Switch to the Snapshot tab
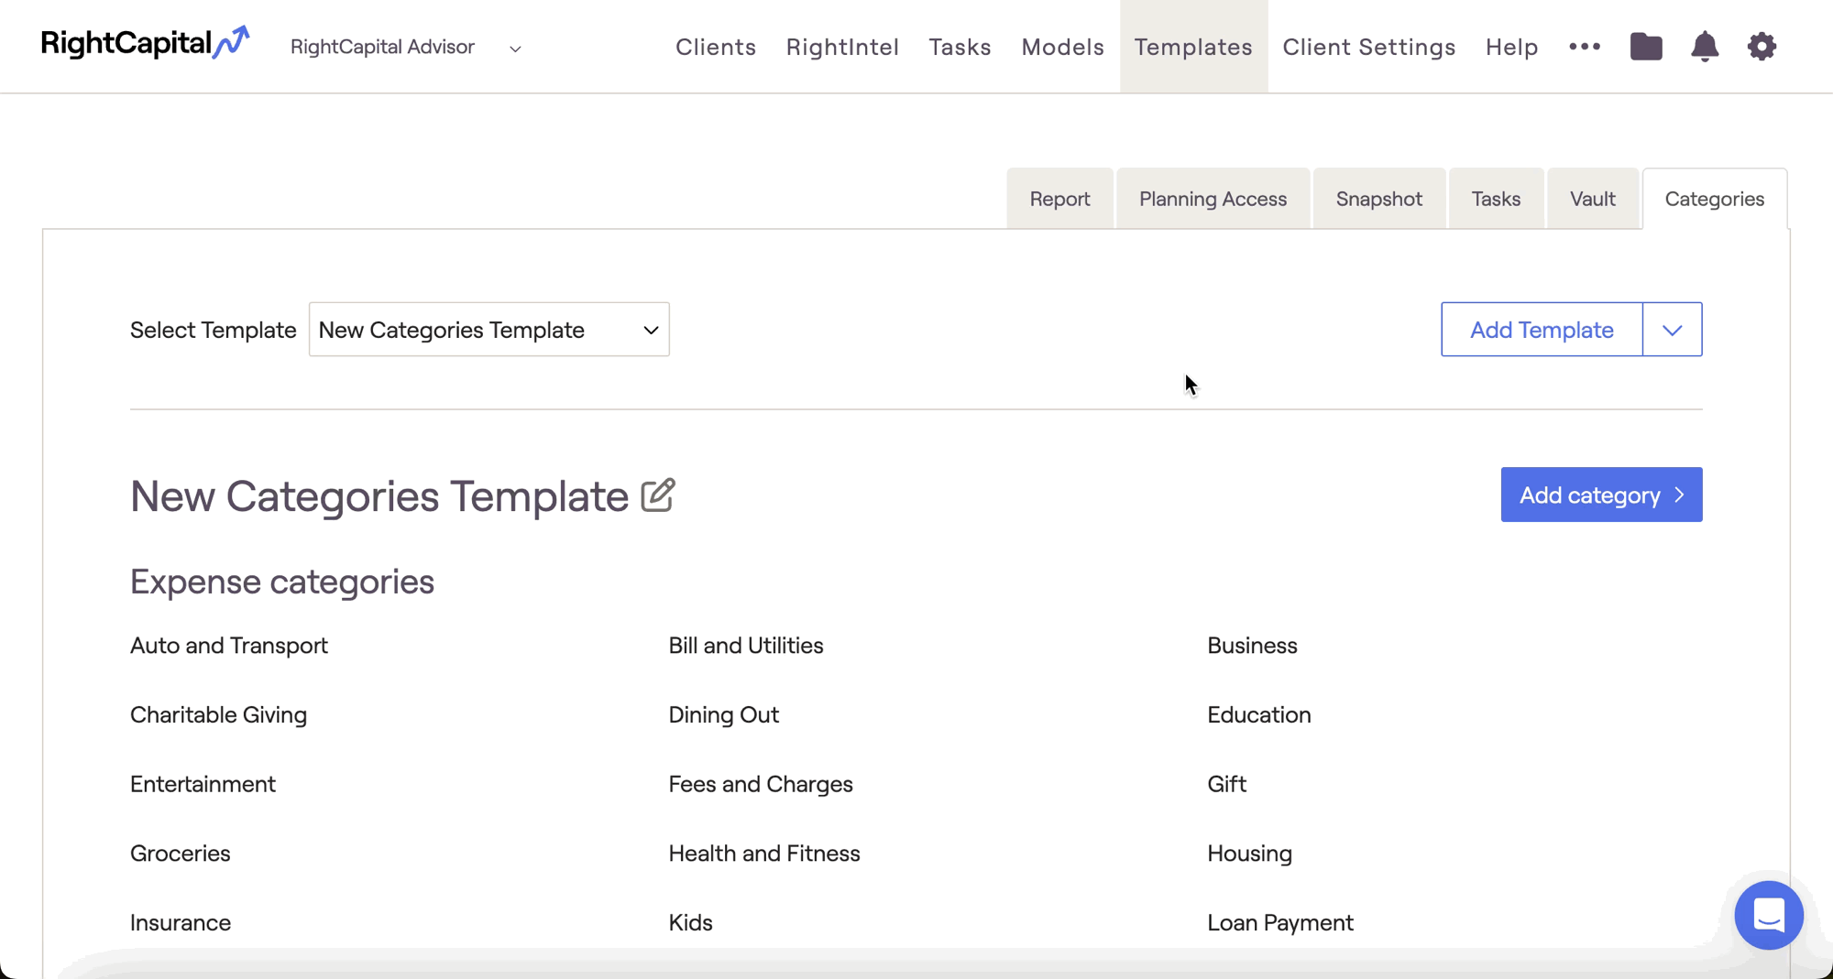1833x979 pixels. [1378, 199]
